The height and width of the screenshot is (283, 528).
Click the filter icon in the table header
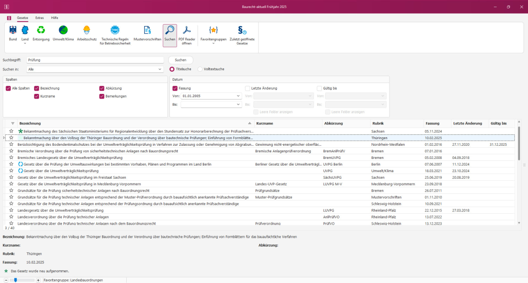tap(13, 124)
